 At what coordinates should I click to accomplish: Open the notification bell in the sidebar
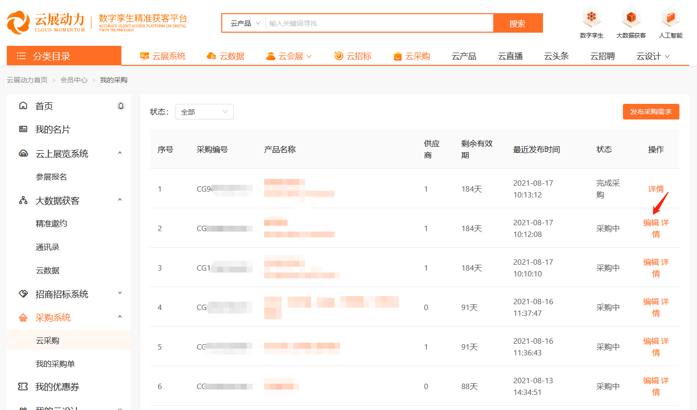121,106
